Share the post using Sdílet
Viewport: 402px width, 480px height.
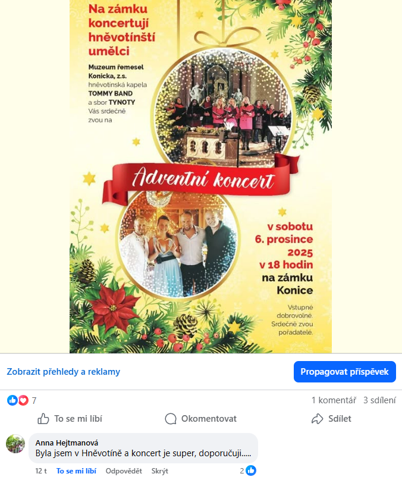[x=331, y=419]
